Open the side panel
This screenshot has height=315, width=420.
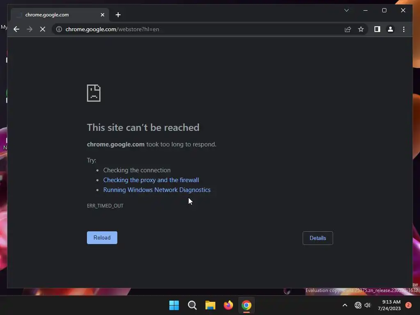(x=377, y=29)
